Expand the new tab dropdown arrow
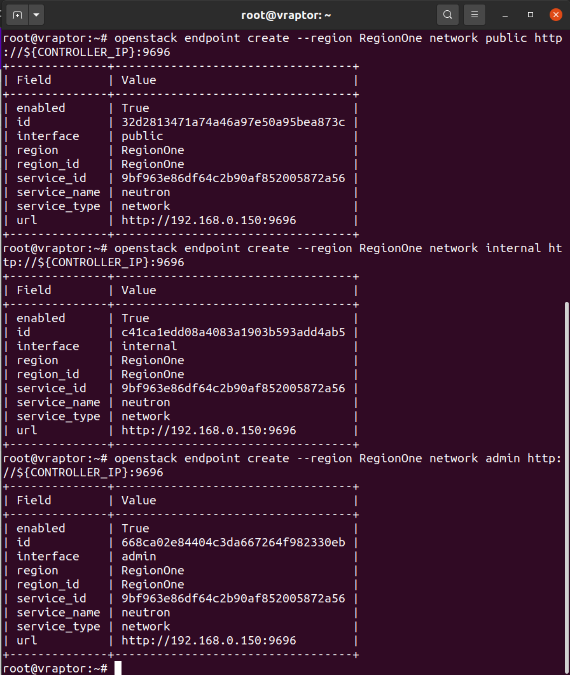The height and width of the screenshot is (675, 570). click(36, 15)
